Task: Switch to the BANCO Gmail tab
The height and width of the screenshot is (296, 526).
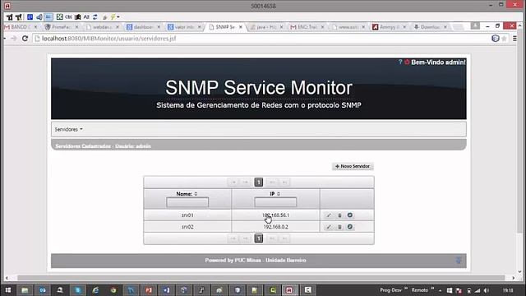Action: 21,27
